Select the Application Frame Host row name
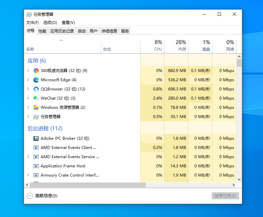The height and width of the screenshot is (217, 263). (x=63, y=166)
